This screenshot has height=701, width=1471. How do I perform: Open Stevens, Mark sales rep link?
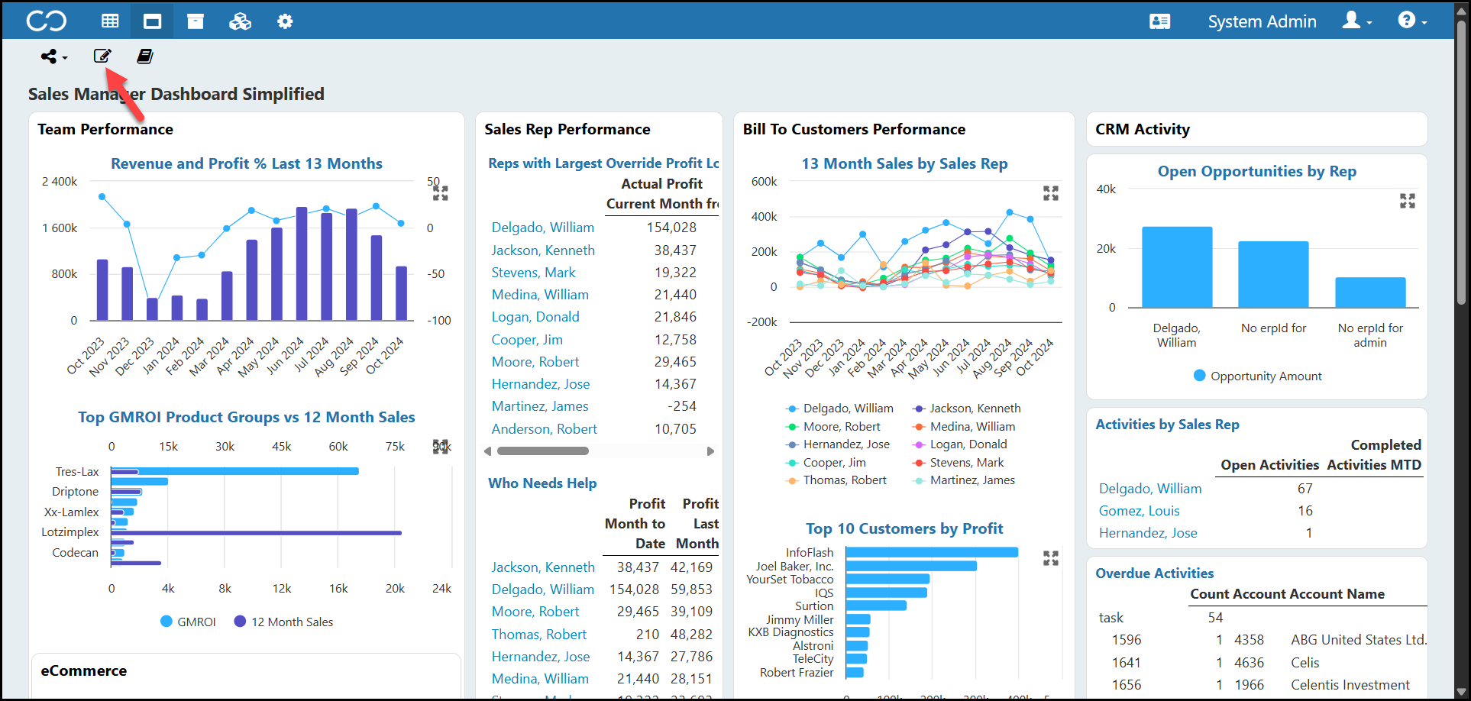coord(533,273)
